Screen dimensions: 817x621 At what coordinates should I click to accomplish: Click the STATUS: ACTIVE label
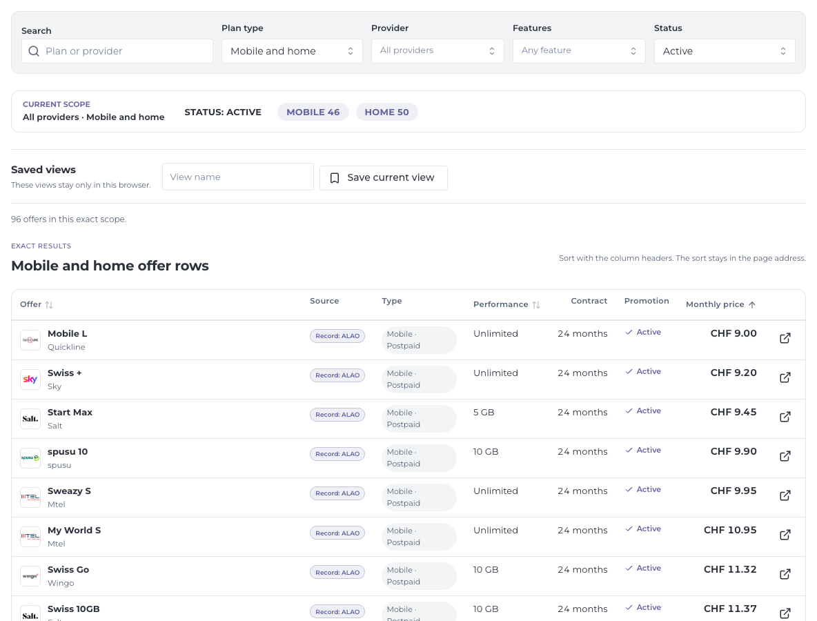coord(223,112)
